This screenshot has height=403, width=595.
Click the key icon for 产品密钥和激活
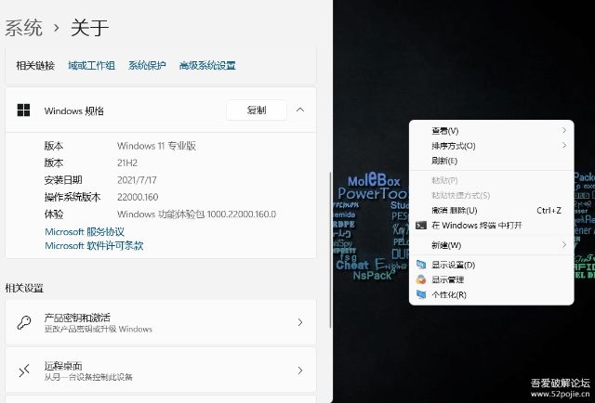[x=24, y=322]
